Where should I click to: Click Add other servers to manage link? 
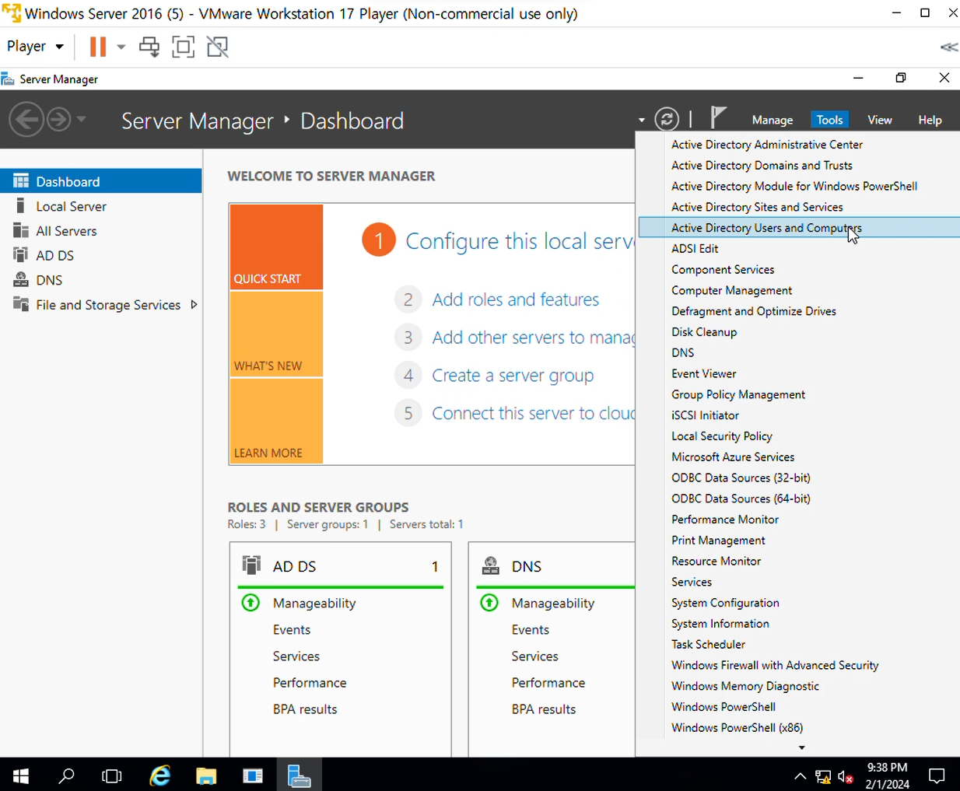(x=534, y=338)
